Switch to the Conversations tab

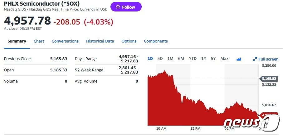coord(65,41)
